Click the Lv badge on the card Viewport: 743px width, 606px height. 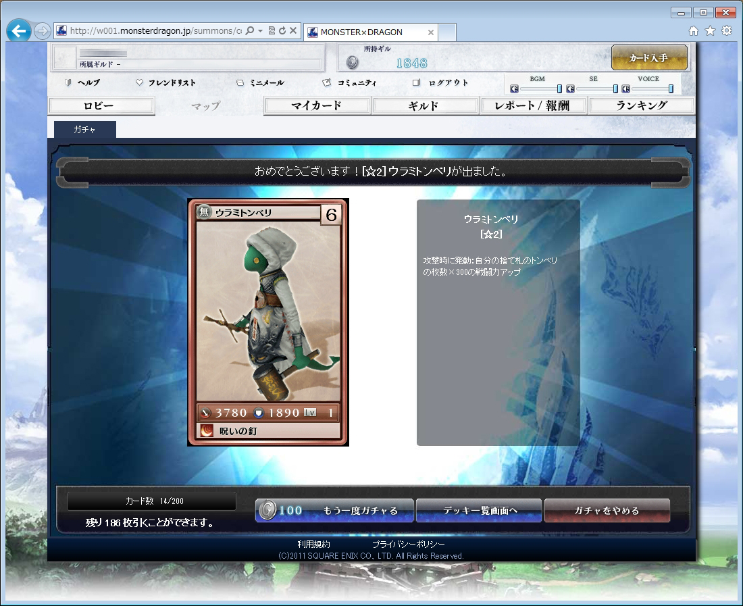[310, 412]
